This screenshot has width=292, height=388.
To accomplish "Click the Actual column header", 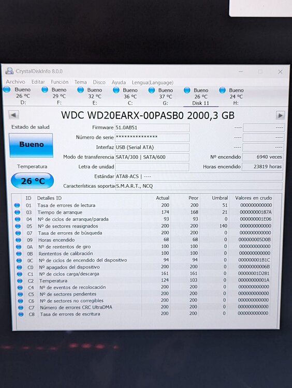I will coord(163,198).
